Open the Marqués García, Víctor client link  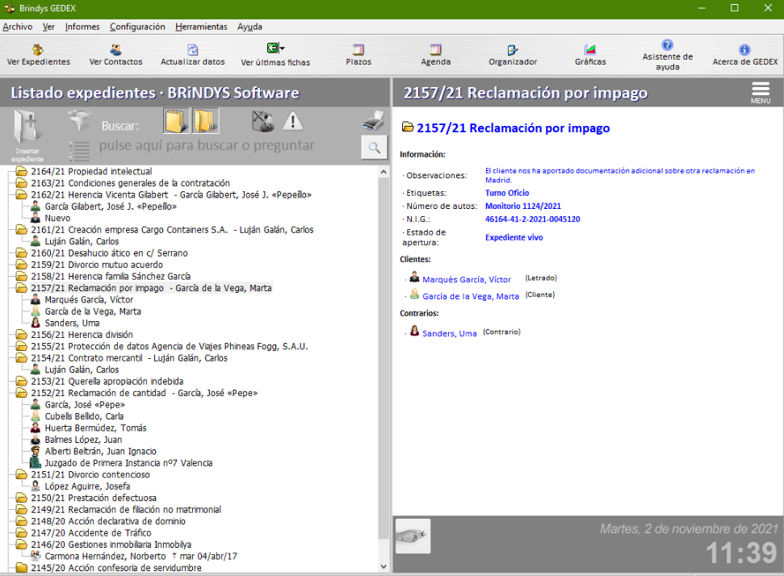pyautogui.click(x=466, y=279)
